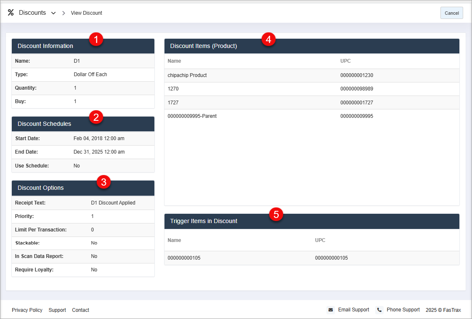Open the Support footer link
The image size is (472, 319).
click(x=57, y=310)
